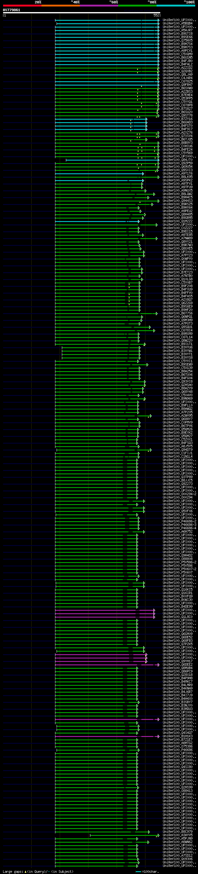The height and width of the screenshot is (874, 198).
Task: Click the UniRef100_Q1M2Z2 hit label
Action: pos(178,221)
